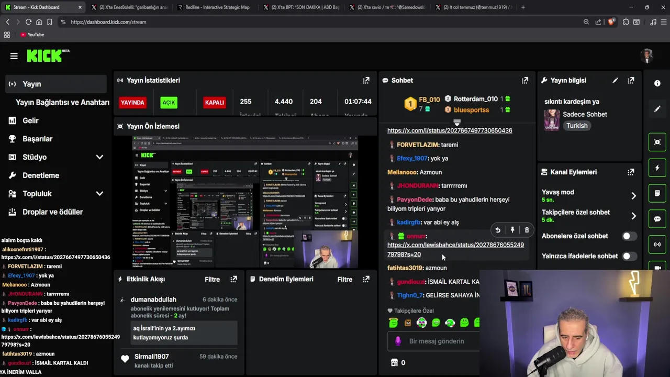Screen dimensions: 670x377
Task: Pop out the Yayın İstatistikleri panel
Action: click(366, 80)
